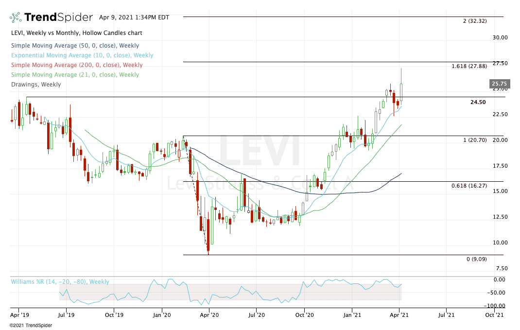Viewport: 520px width, 330px height.
Task: Click the 20.00 price axis value
Action: coord(500,140)
